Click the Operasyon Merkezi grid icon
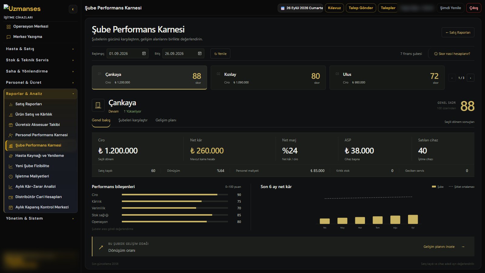The height and width of the screenshot is (273, 485). pos(8,27)
